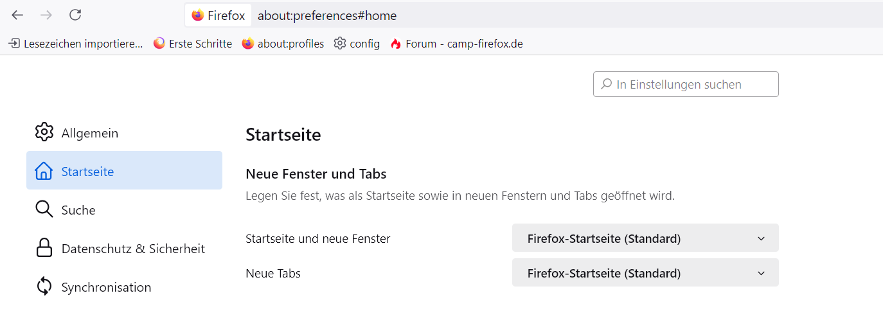Click the about:preferences#home address bar URL
The image size is (883, 309).
click(327, 15)
